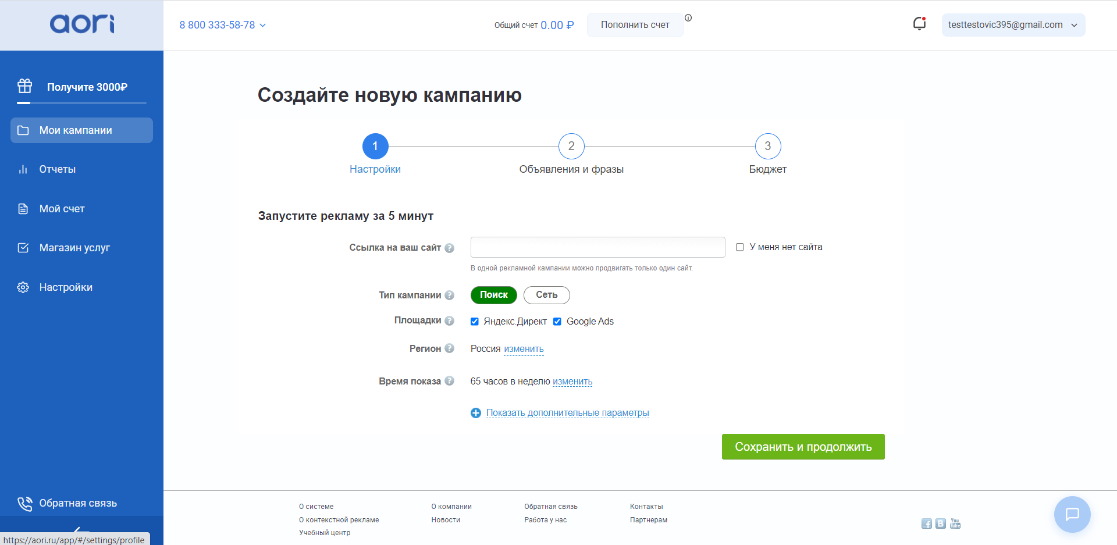Open Контакты footer link
Image resolution: width=1117 pixels, height=545 pixels.
pyautogui.click(x=646, y=507)
